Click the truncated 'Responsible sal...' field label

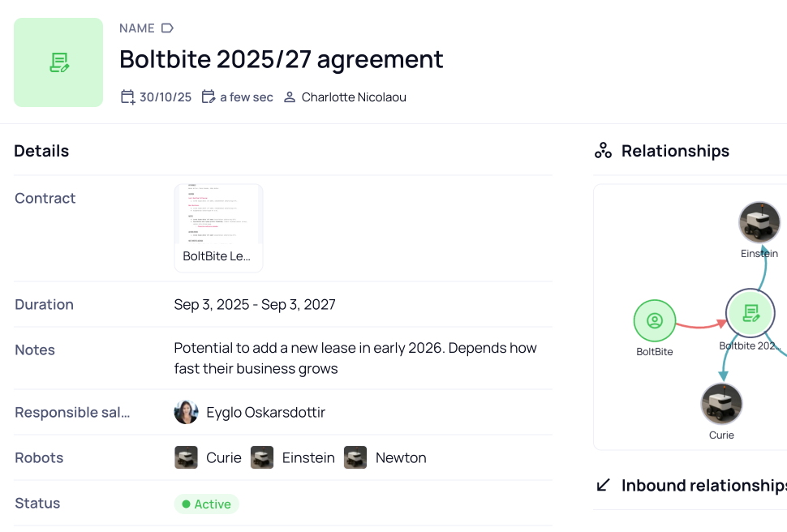point(72,412)
